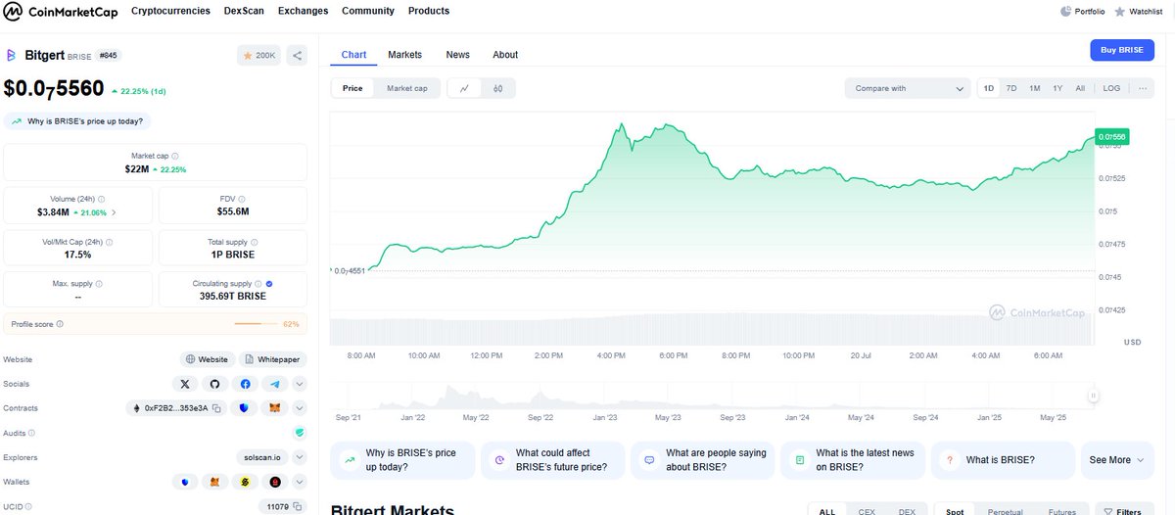Open the chart more options (...) menu

pos(1141,88)
